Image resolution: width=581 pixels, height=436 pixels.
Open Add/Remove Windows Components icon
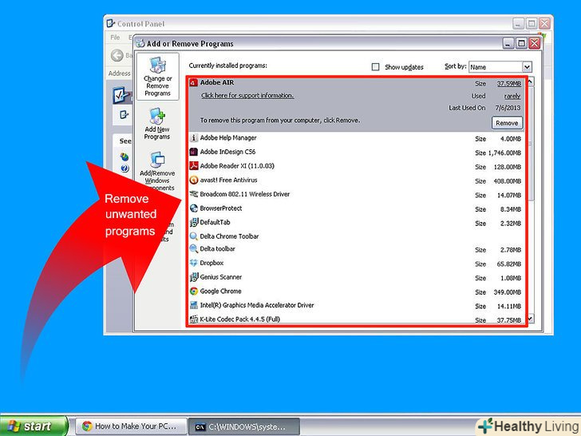click(x=157, y=160)
